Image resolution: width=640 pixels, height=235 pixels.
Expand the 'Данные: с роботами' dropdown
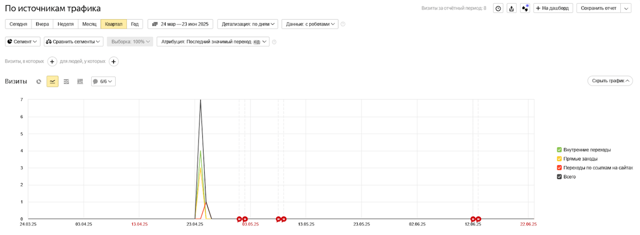coord(310,24)
